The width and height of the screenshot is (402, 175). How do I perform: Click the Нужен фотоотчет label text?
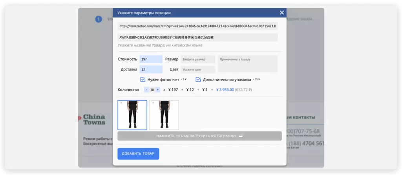[x=163, y=79]
